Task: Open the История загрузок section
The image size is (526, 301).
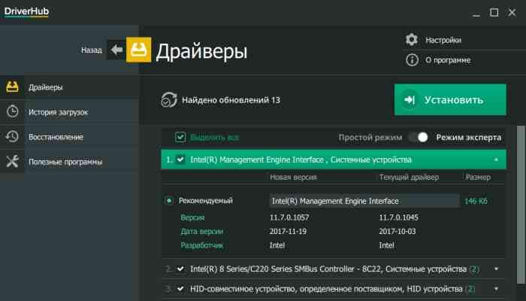Action: [69, 112]
